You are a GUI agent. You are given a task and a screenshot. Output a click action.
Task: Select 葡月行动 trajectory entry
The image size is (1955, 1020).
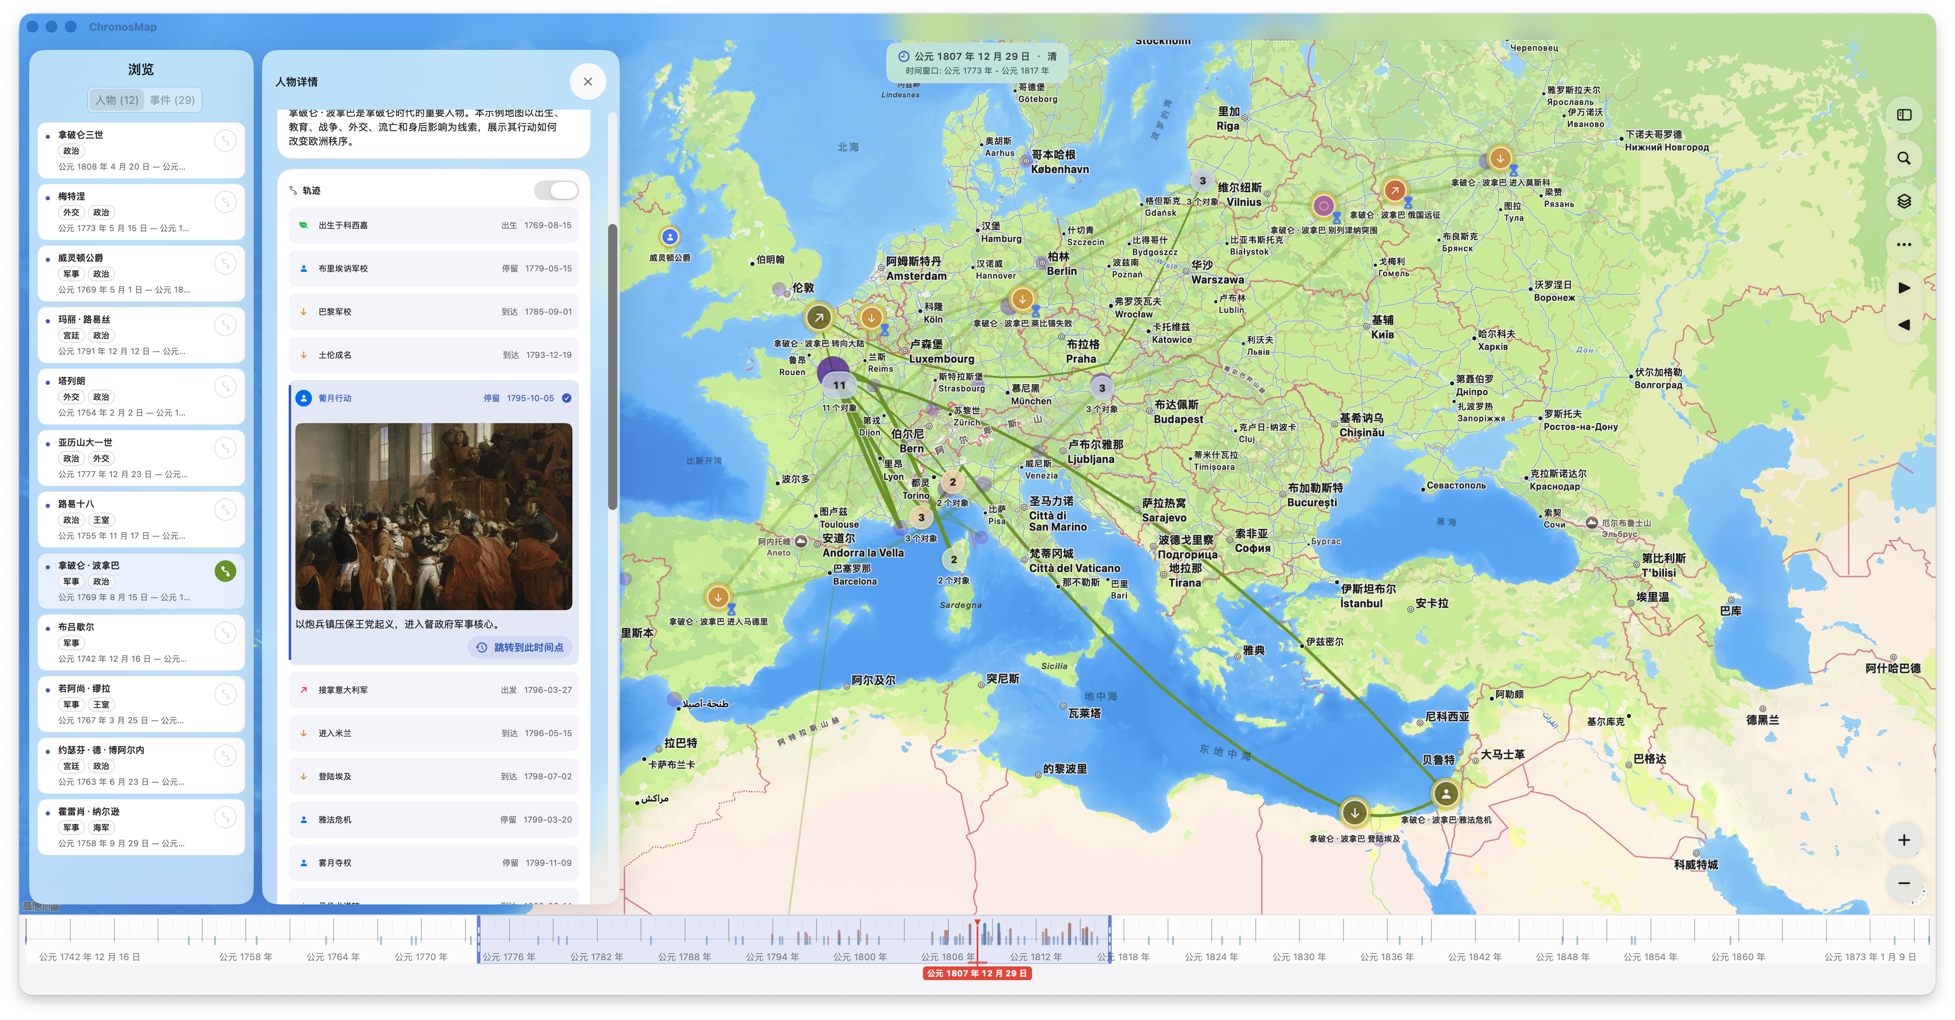(x=433, y=398)
